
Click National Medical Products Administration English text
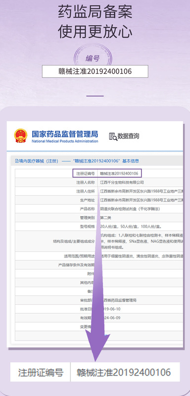[x=65, y=141]
